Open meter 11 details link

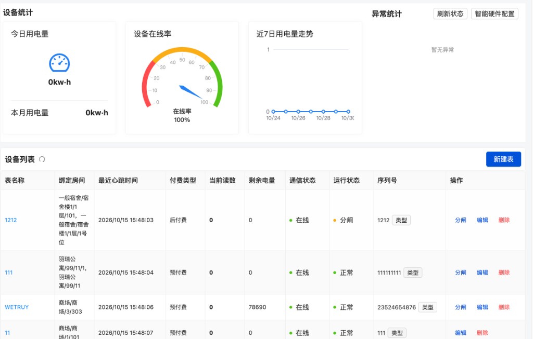(x=7, y=333)
